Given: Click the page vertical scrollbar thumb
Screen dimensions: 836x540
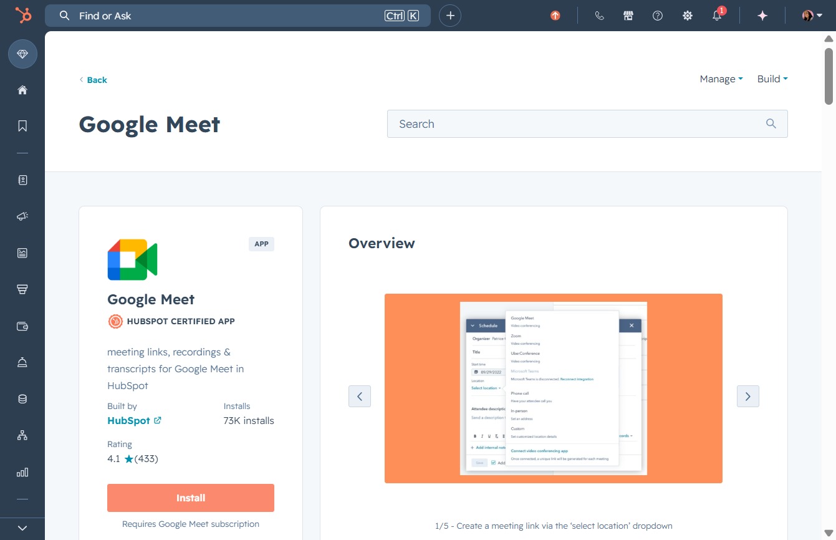Looking at the screenshot, I should [x=829, y=75].
